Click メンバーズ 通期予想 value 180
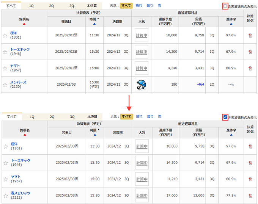Image resolution: width=258 pixels, height=204 pixels. (174, 85)
